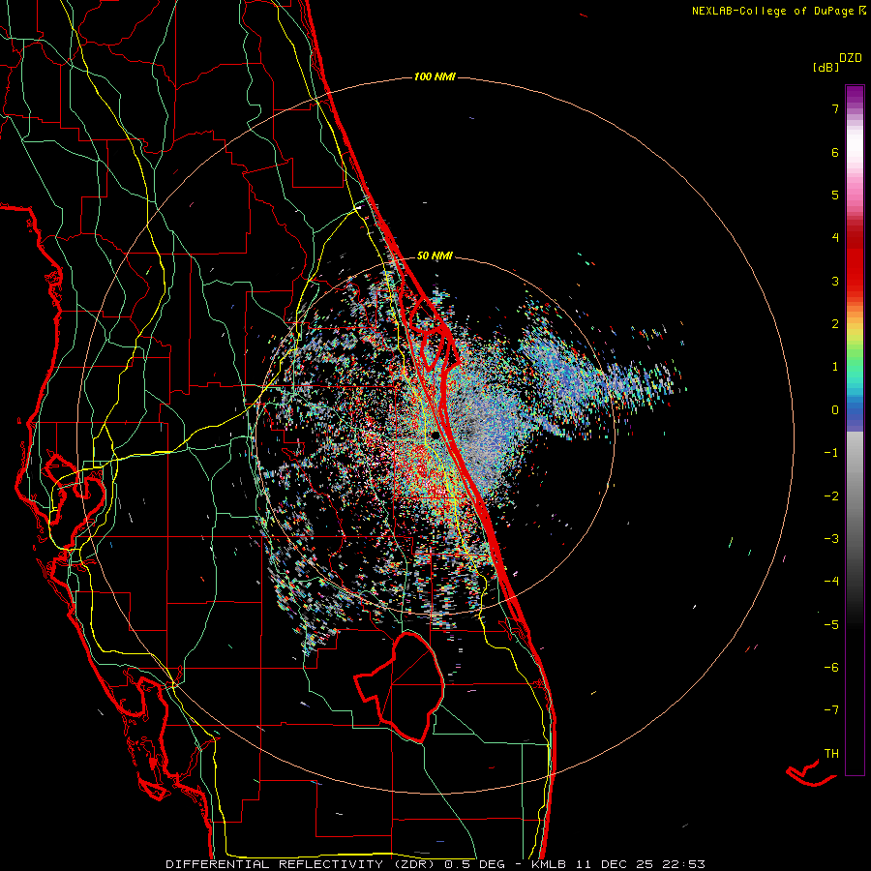Image resolution: width=871 pixels, height=871 pixels.
Task: Click the 11 DEC 25 date text
Action: tap(613, 864)
